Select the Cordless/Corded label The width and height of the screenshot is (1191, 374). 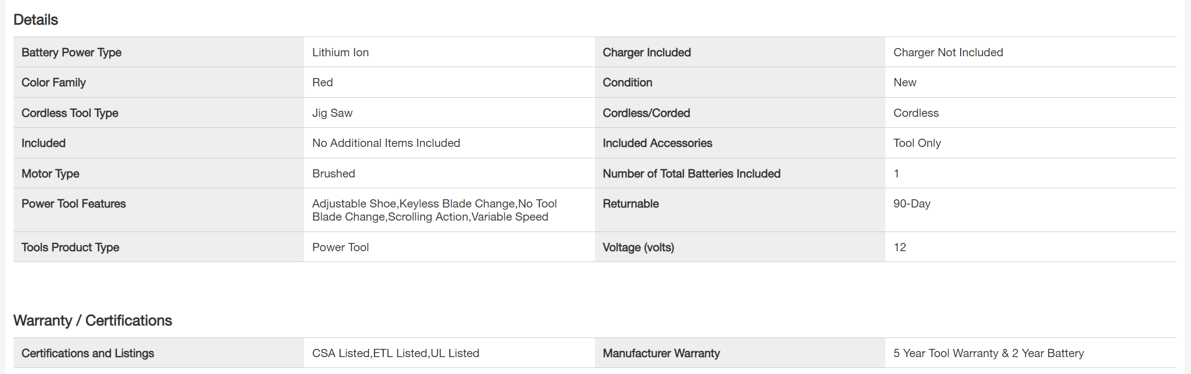[646, 113]
